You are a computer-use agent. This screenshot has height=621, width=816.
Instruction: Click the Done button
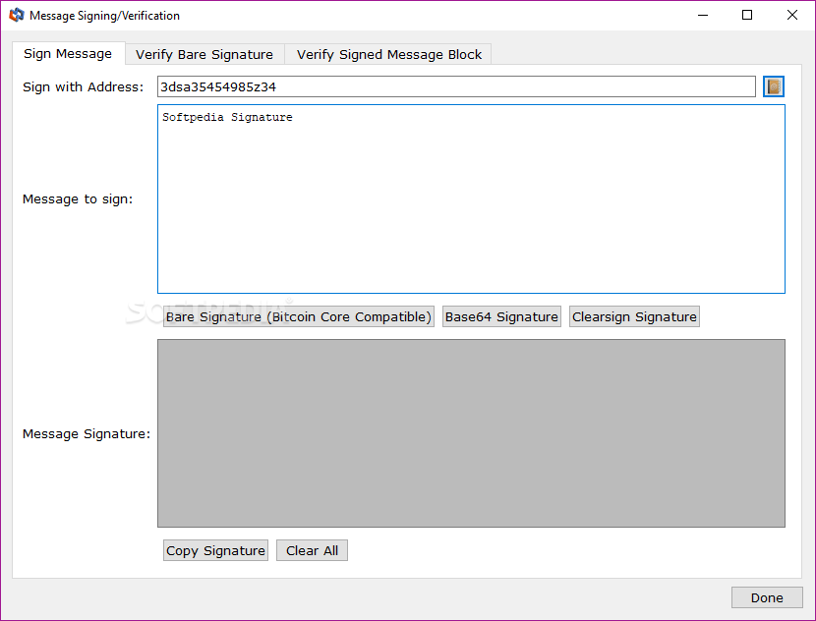(767, 597)
